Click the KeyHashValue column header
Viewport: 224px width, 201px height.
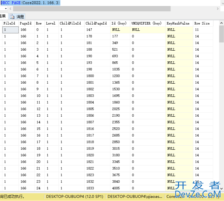179,23
